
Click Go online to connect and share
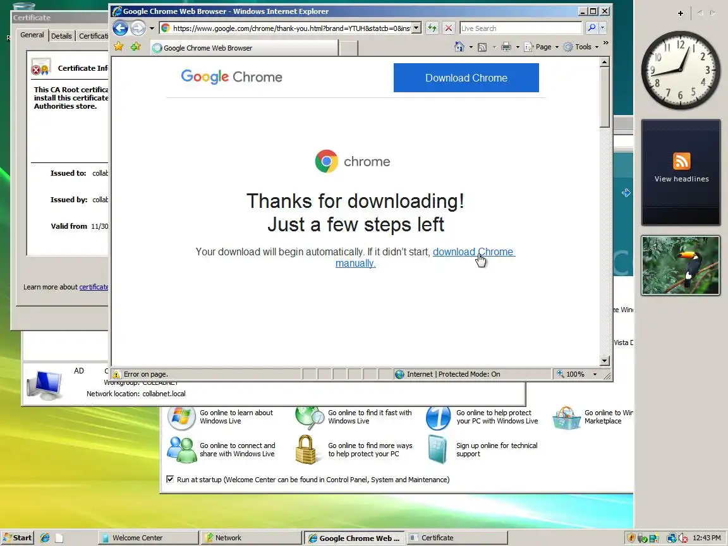pos(237,449)
